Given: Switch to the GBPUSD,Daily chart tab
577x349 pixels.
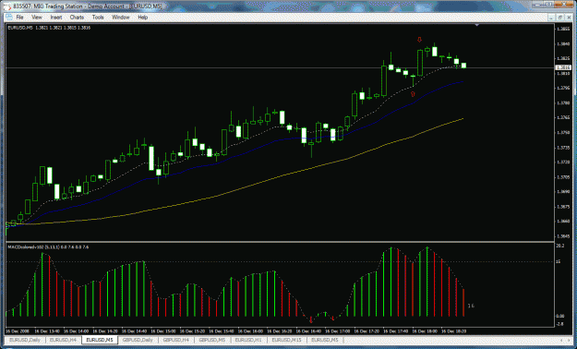Looking at the screenshot, I should (x=138, y=340).
